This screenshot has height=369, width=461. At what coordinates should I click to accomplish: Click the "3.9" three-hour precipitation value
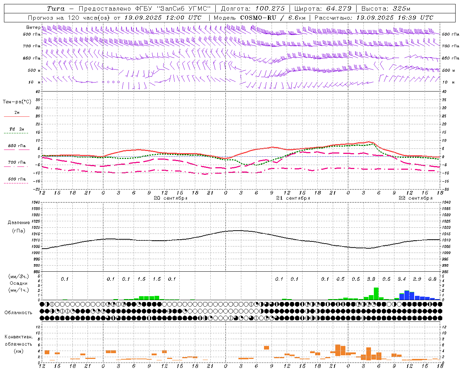click(371, 279)
